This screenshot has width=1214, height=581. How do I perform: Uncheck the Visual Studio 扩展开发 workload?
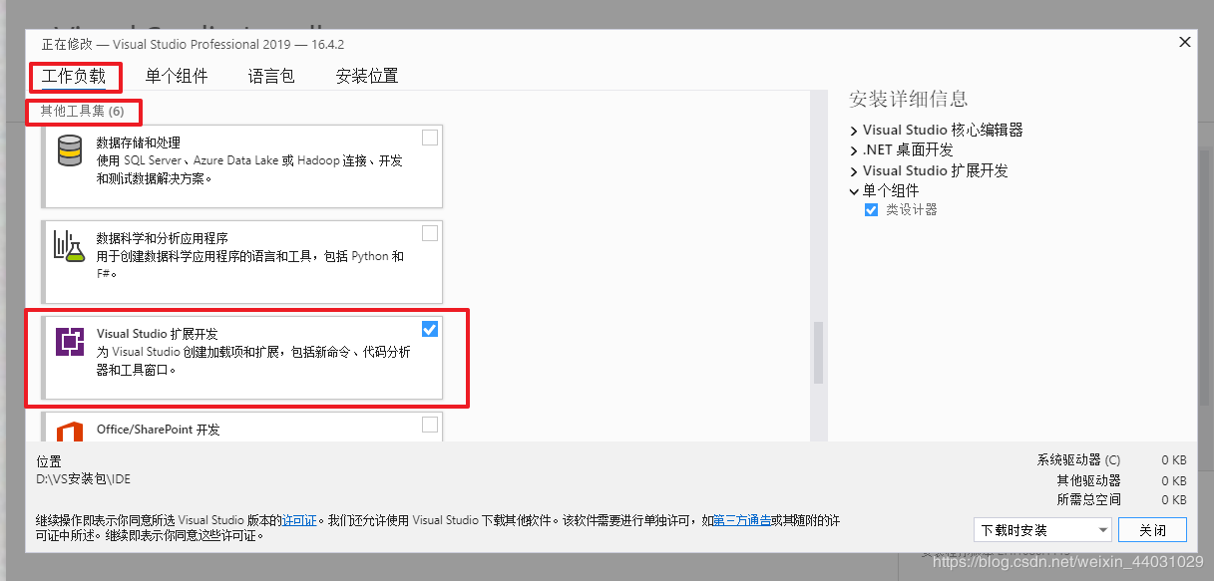[430, 329]
